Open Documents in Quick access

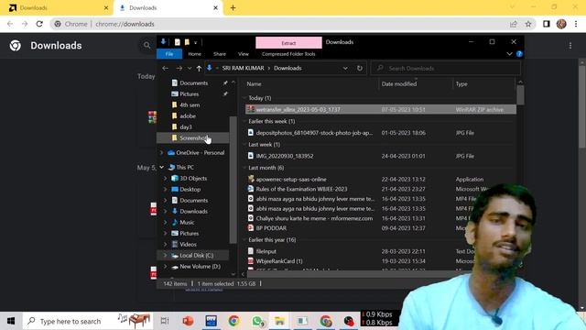point(193,83)
